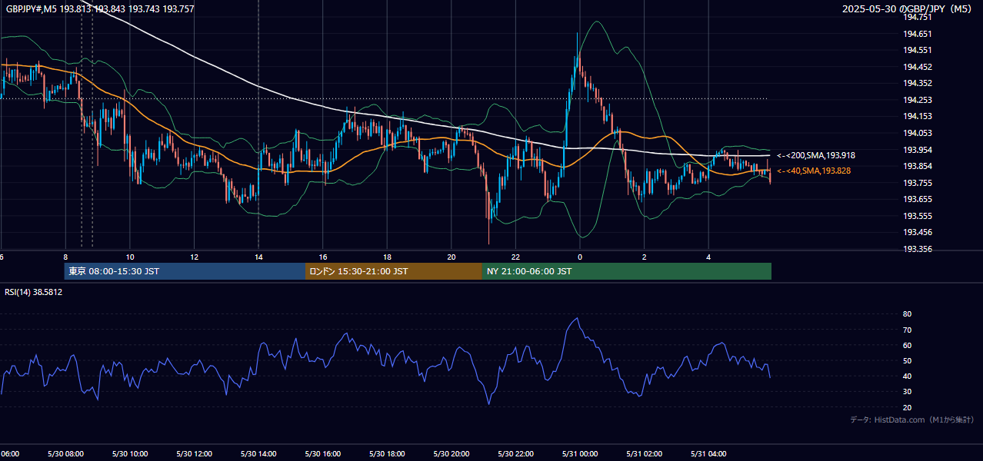Click hour tick 16 under the price chart
983x461 pixels.
tap(323, 257)
